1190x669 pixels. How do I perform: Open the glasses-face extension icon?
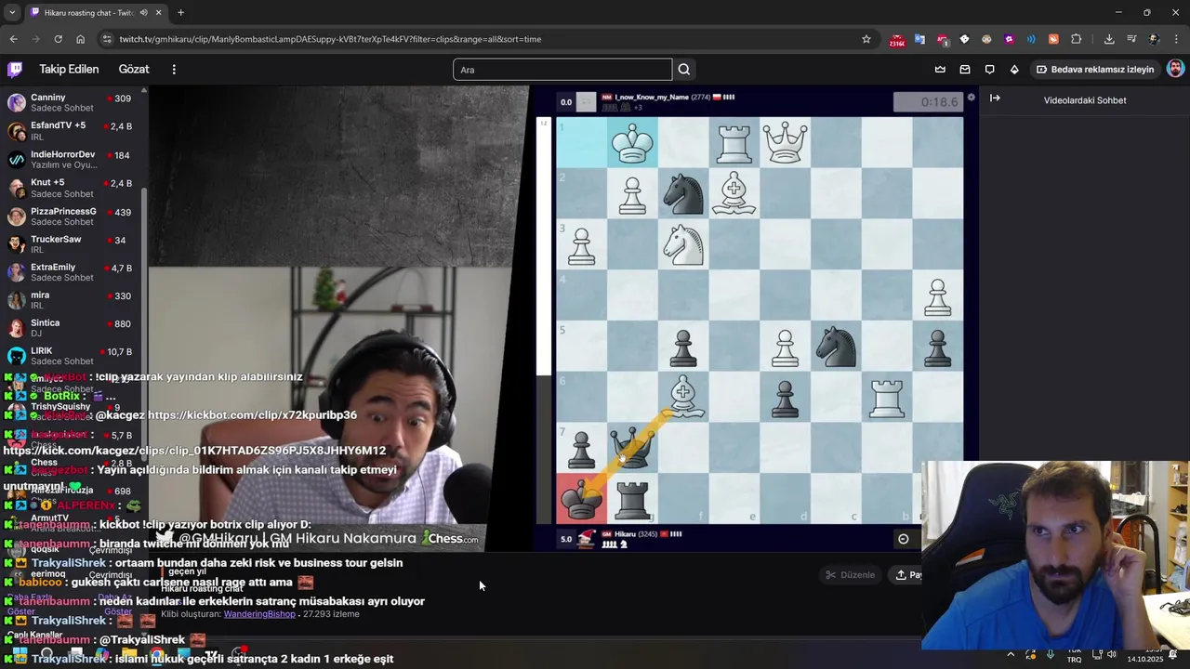pos(986,39)
